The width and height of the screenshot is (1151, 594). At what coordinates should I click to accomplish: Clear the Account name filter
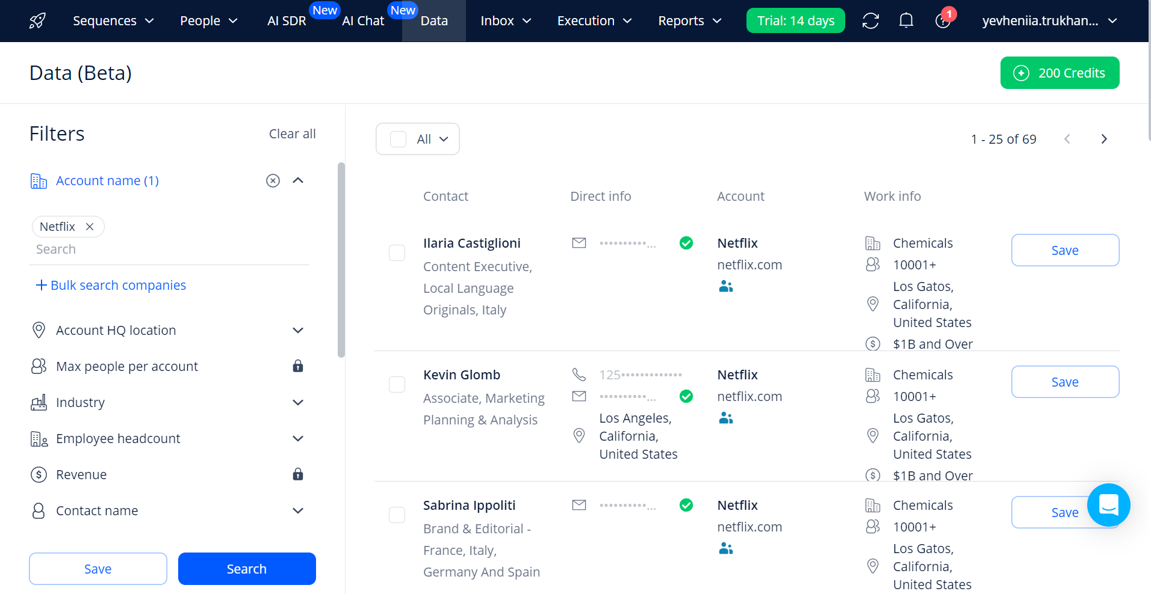[273, 180]
